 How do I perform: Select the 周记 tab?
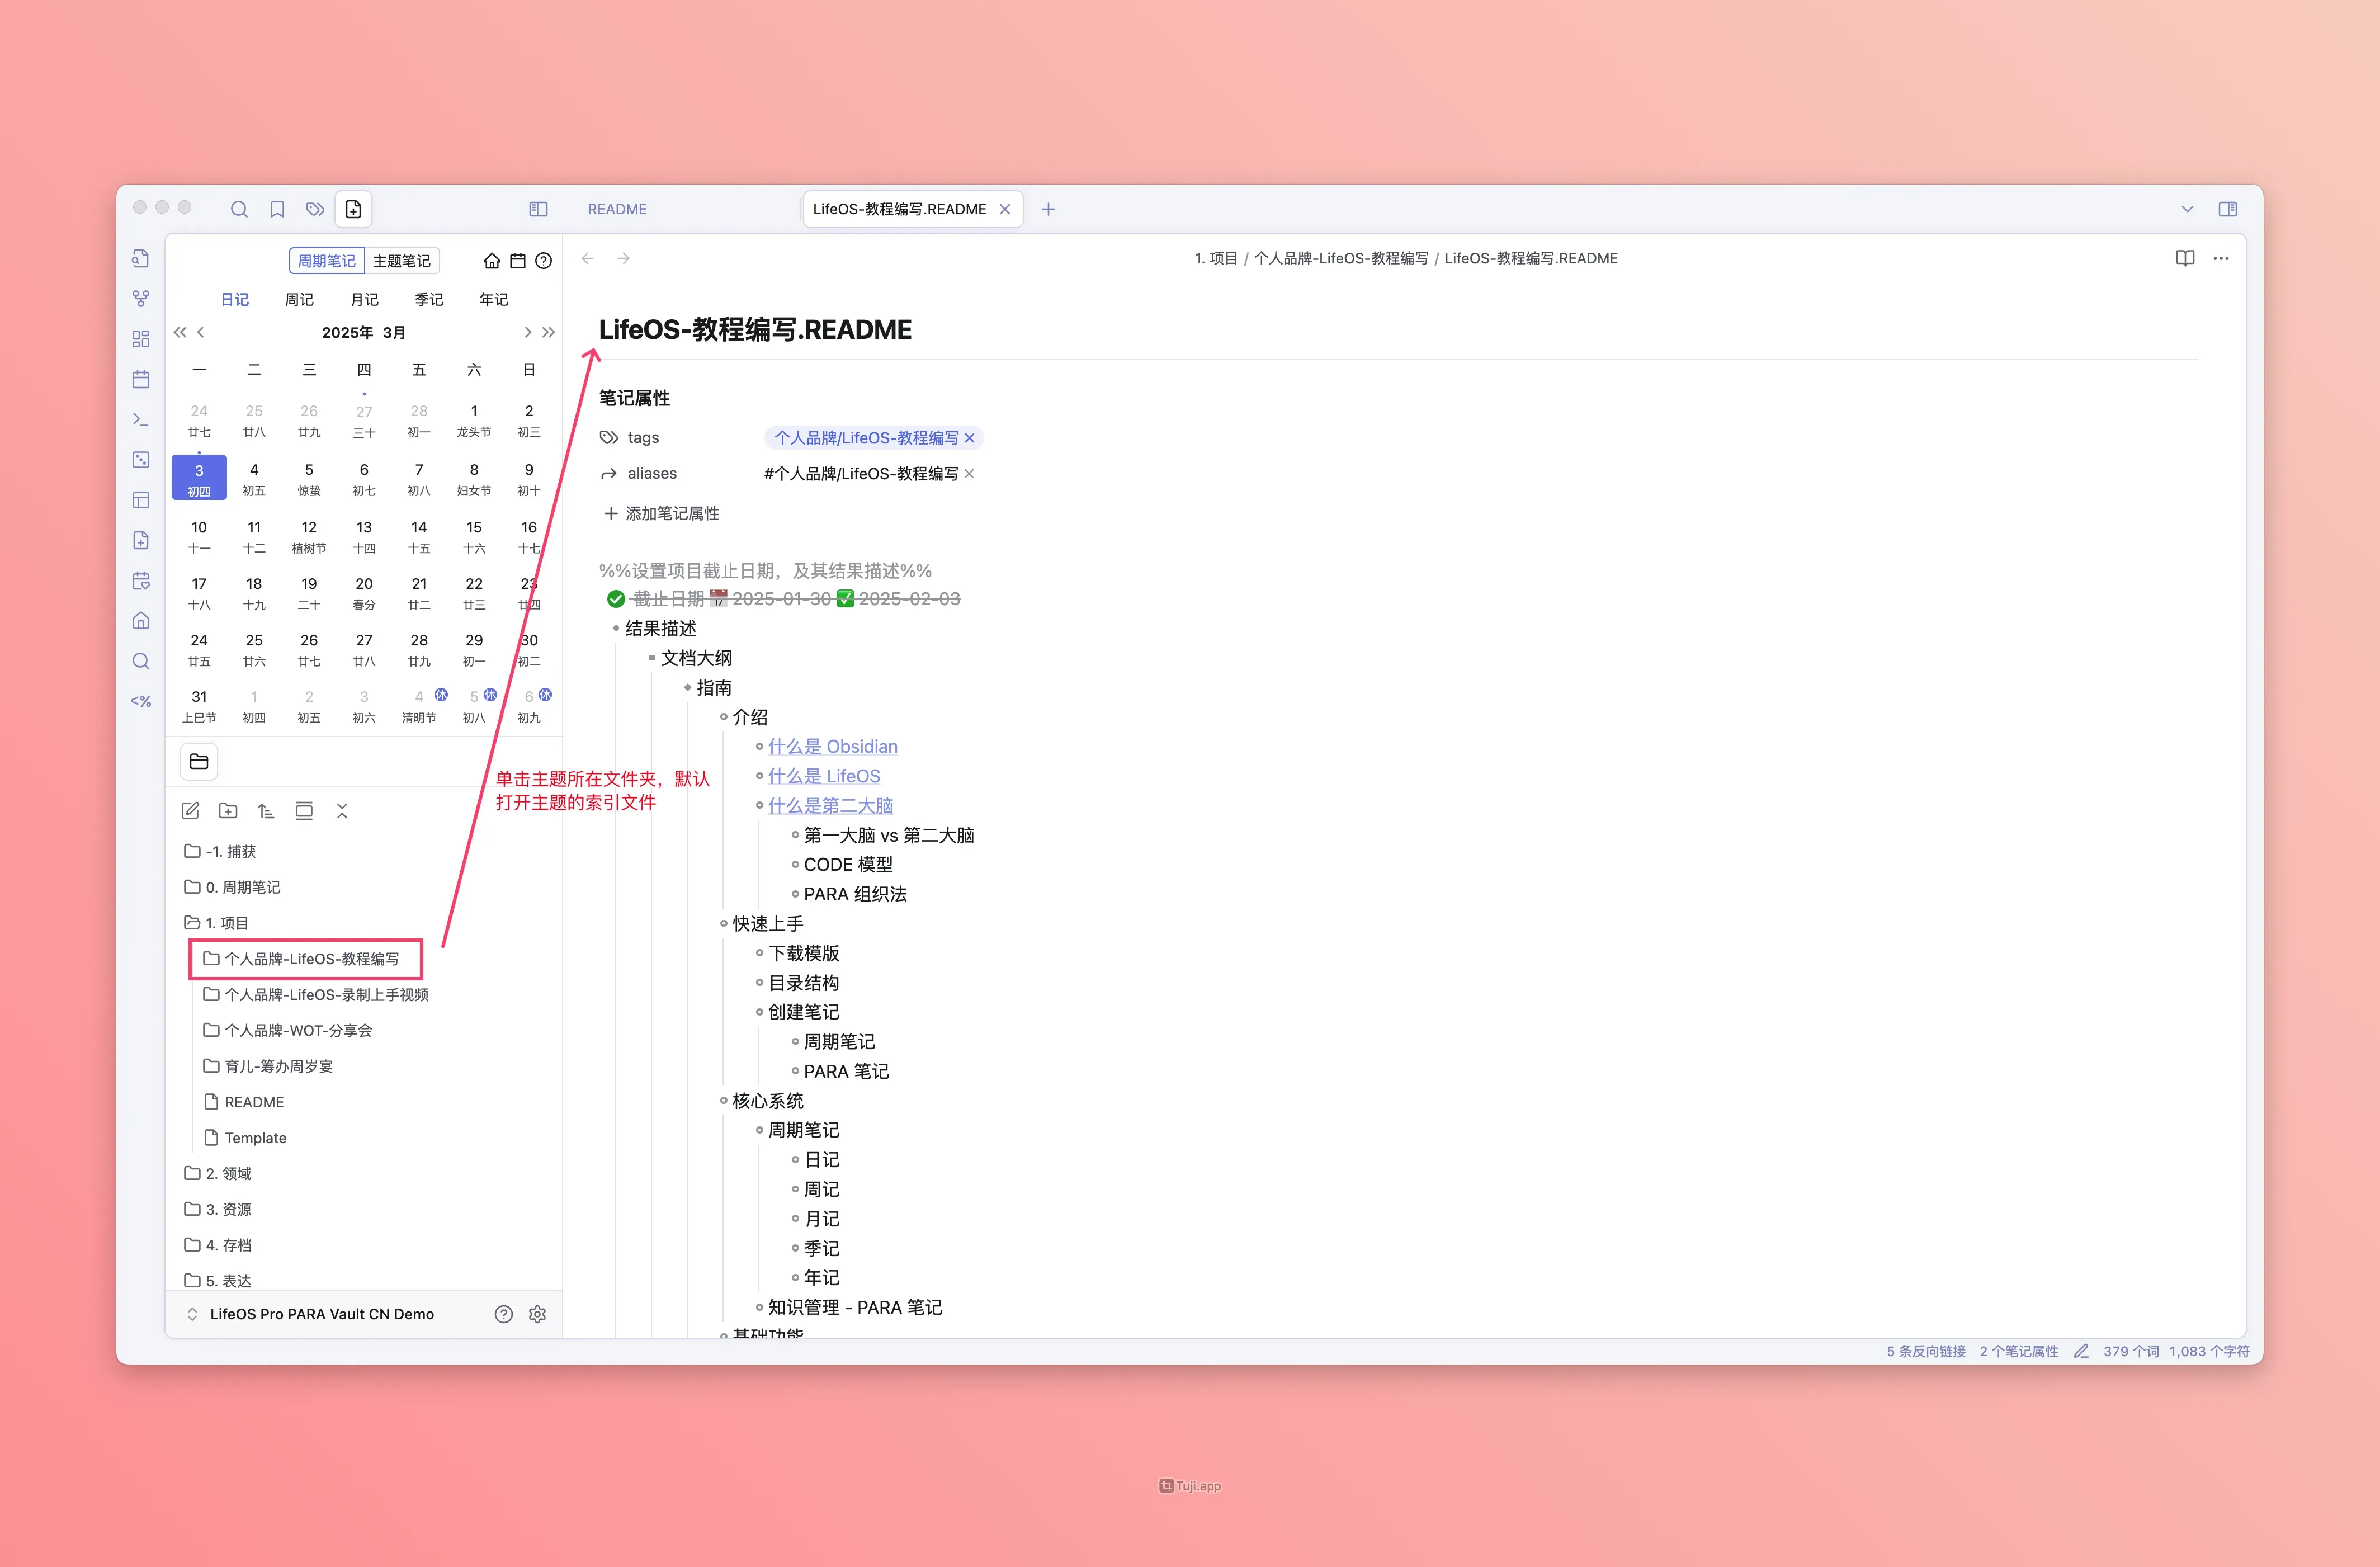[x=299, y=300]
